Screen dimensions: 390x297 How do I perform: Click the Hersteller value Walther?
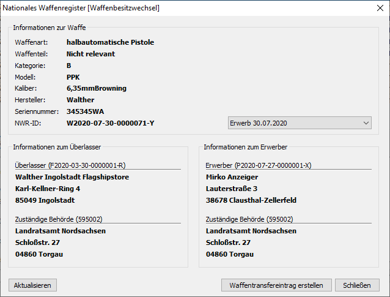tap(80, 100)
